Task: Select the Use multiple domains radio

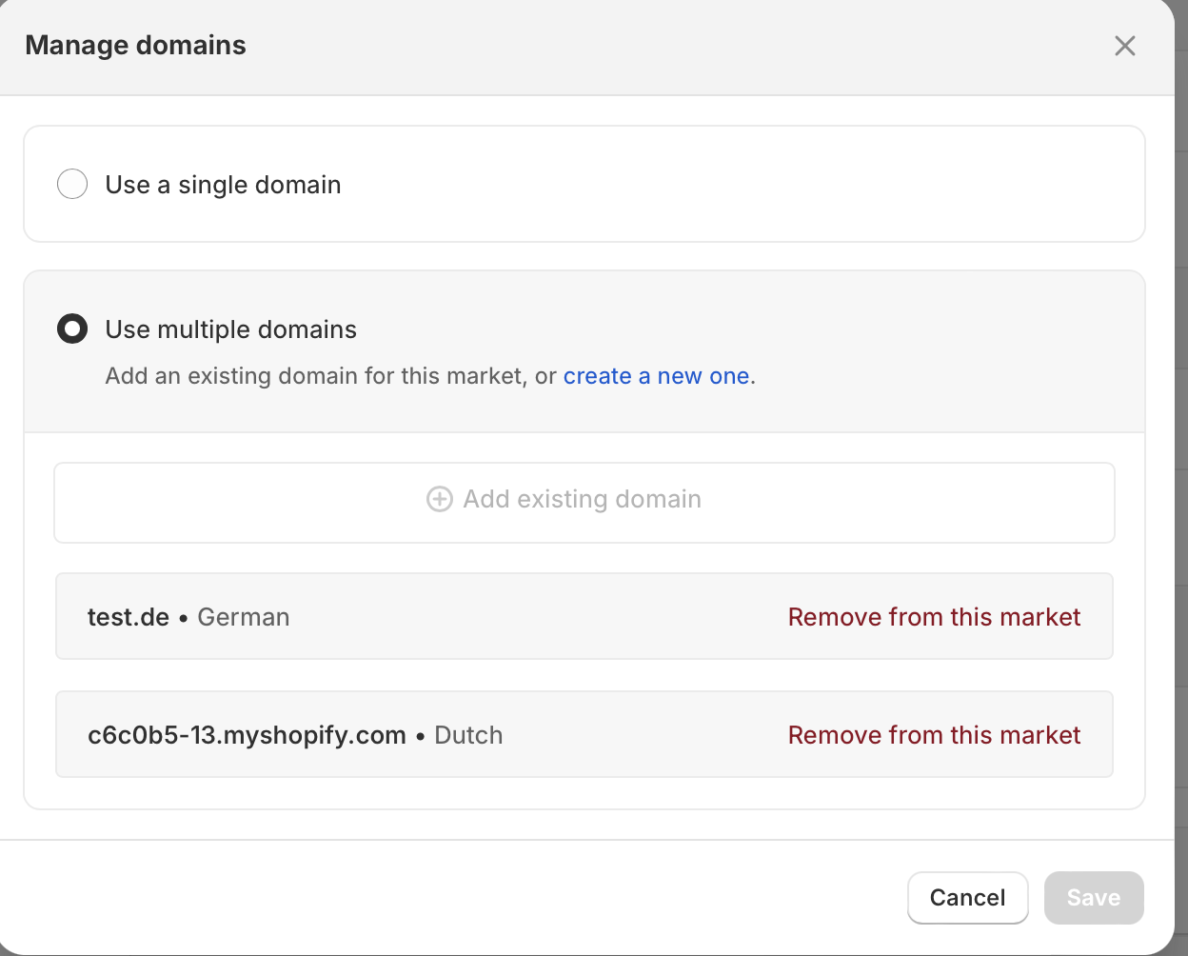Action: (x=72, y=329)
